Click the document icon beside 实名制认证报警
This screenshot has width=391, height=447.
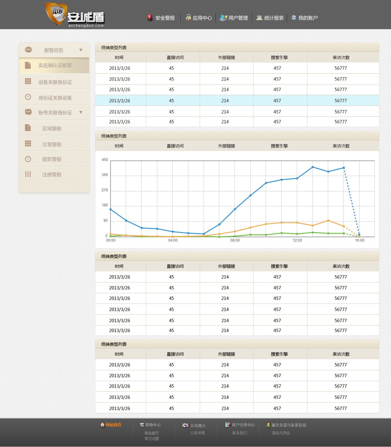point(28,65)
